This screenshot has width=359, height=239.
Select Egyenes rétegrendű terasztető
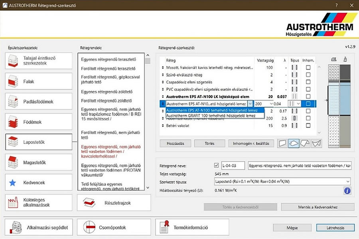(108, 59)
